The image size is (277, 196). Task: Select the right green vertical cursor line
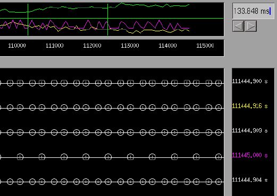click(x=107, y=20)
